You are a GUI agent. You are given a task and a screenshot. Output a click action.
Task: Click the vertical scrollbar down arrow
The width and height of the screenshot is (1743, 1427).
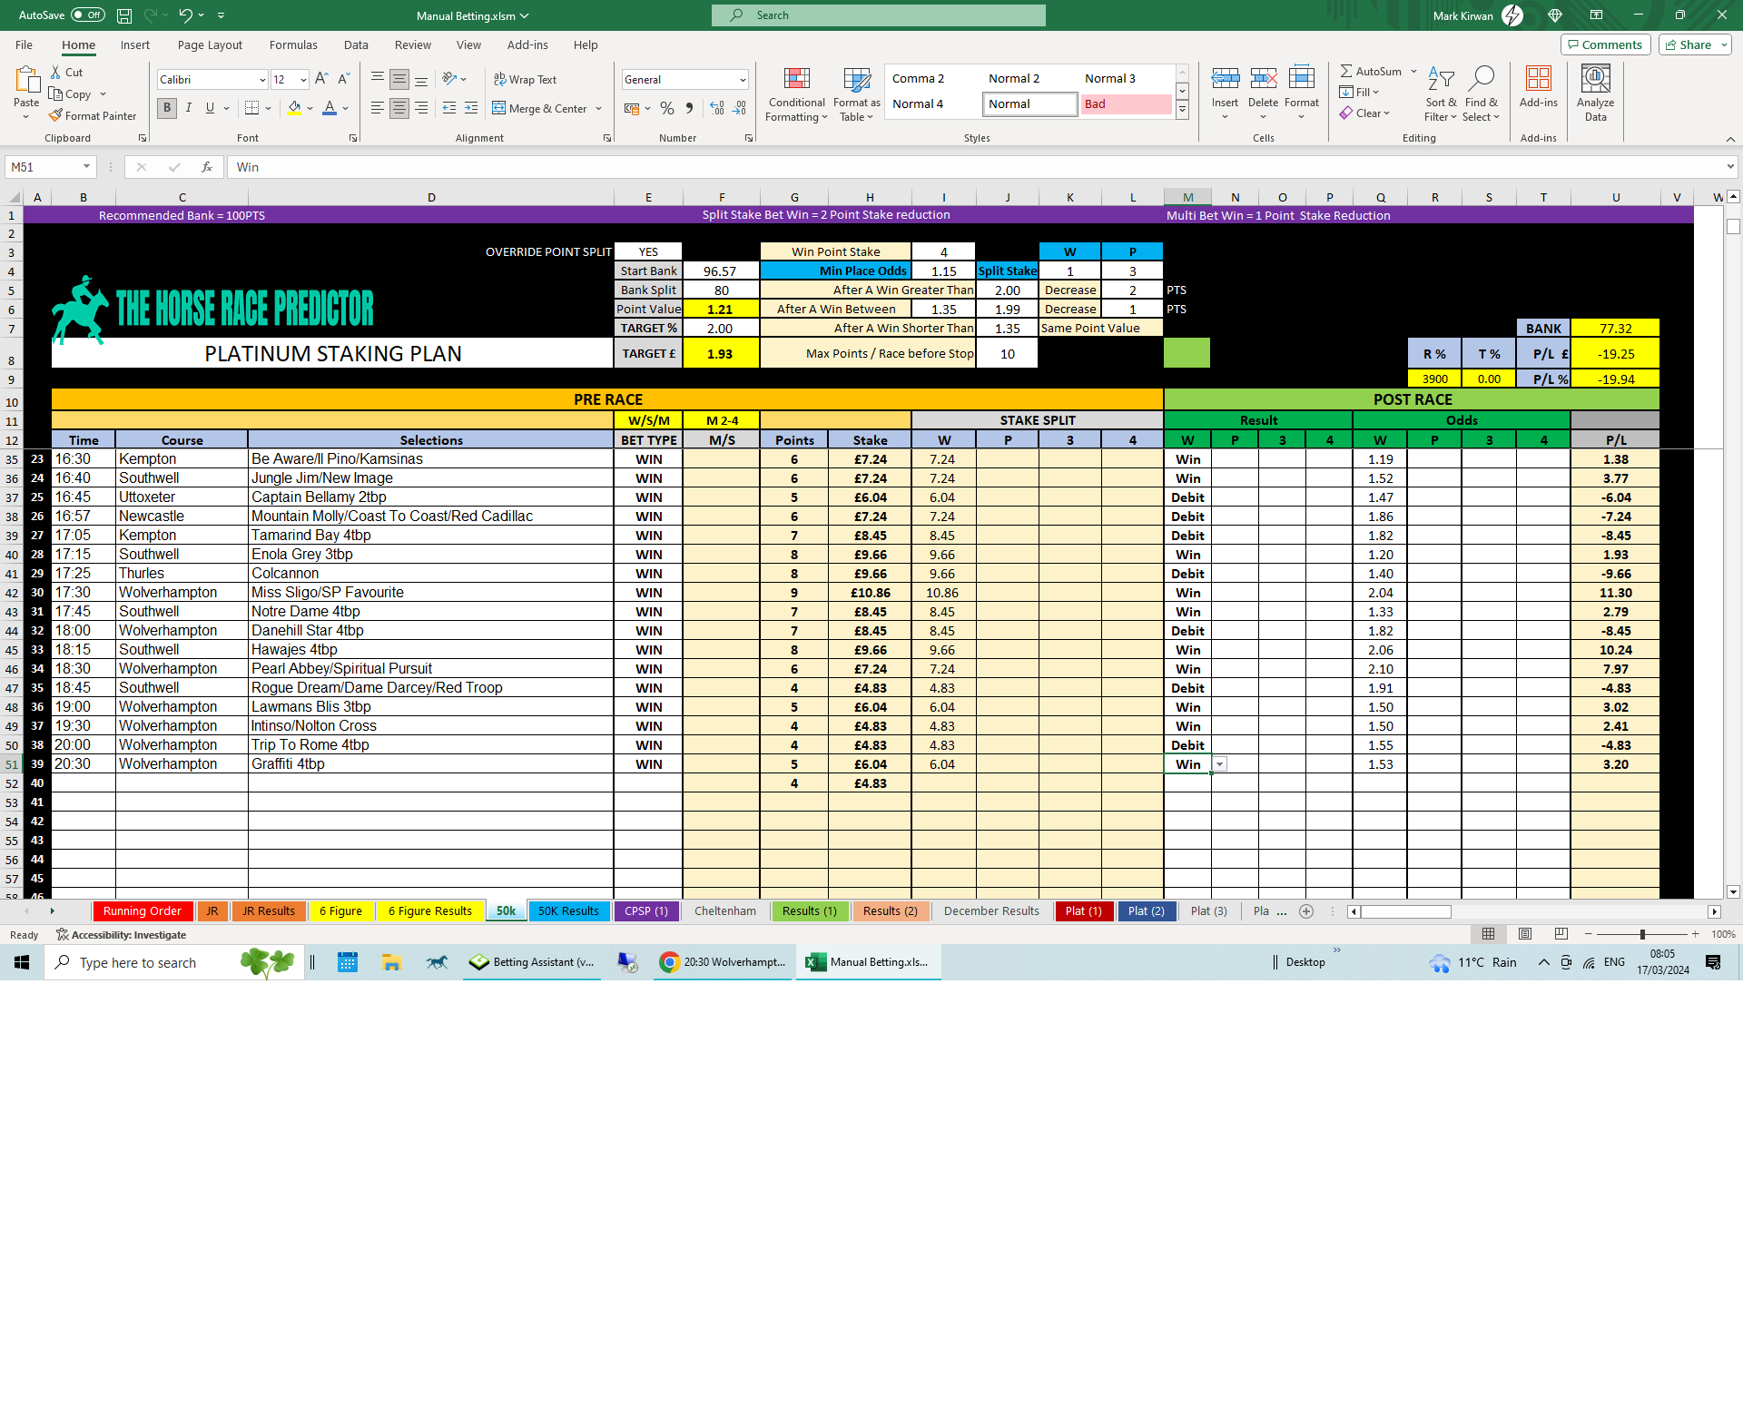(x=1733, y=892)
